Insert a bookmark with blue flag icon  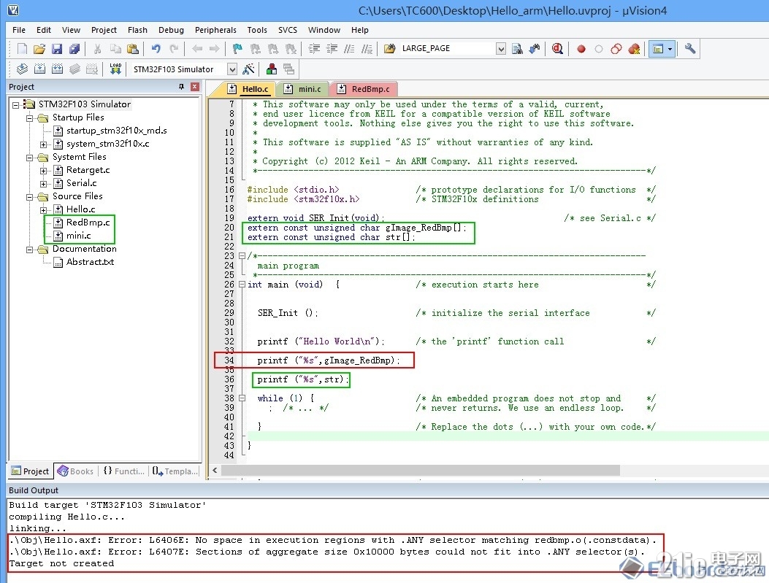click(x=237, y=48)
